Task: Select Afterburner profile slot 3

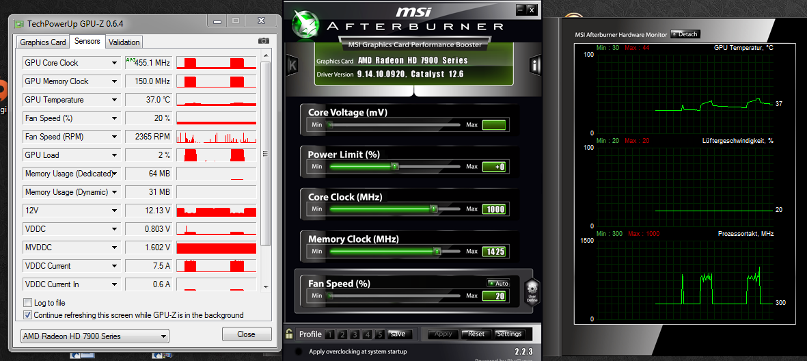Action: pos(355,334)
